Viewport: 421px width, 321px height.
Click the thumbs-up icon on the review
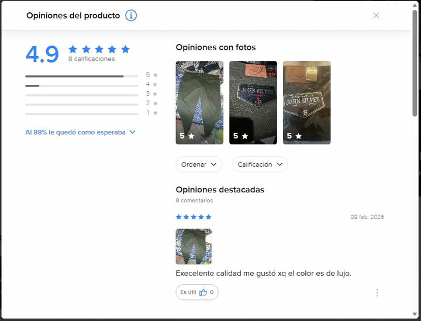[x=203, y=292]
